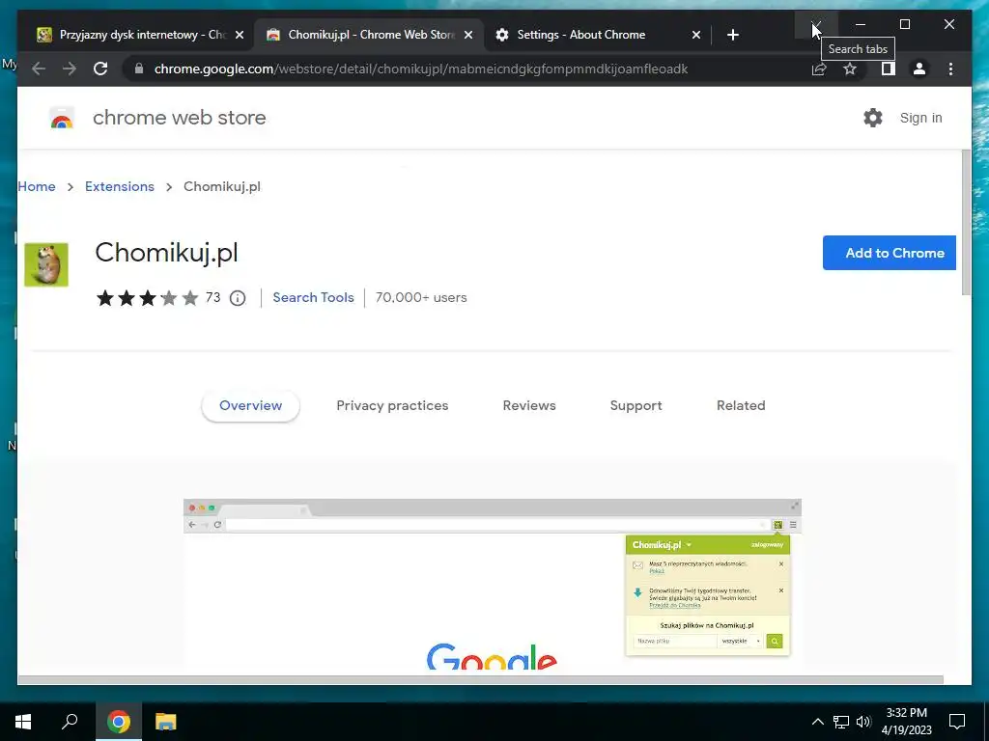
Task: Click the horizontal scrollbar at page bottom
Action: tap(481, 679)
